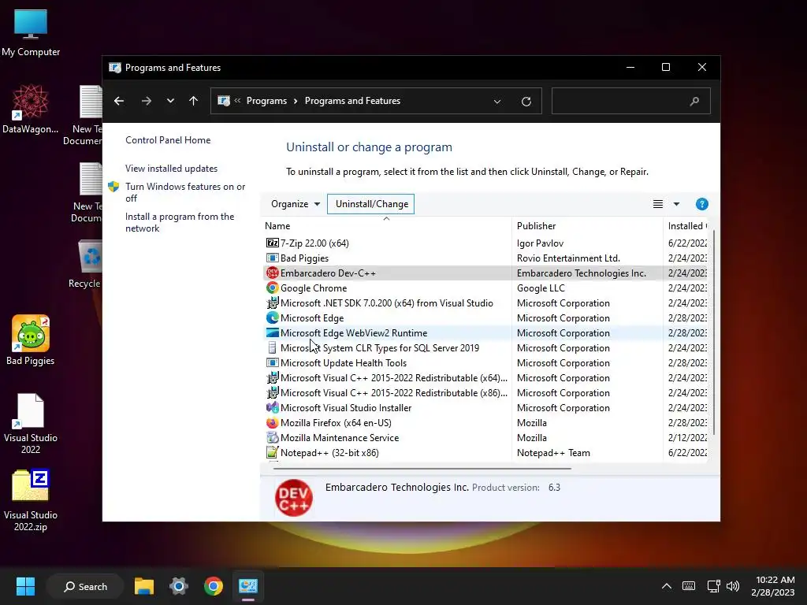This screenshot has width=807, height=605.
Task: Click the 7-Zip program icon in list
Action: pos(272,243)
